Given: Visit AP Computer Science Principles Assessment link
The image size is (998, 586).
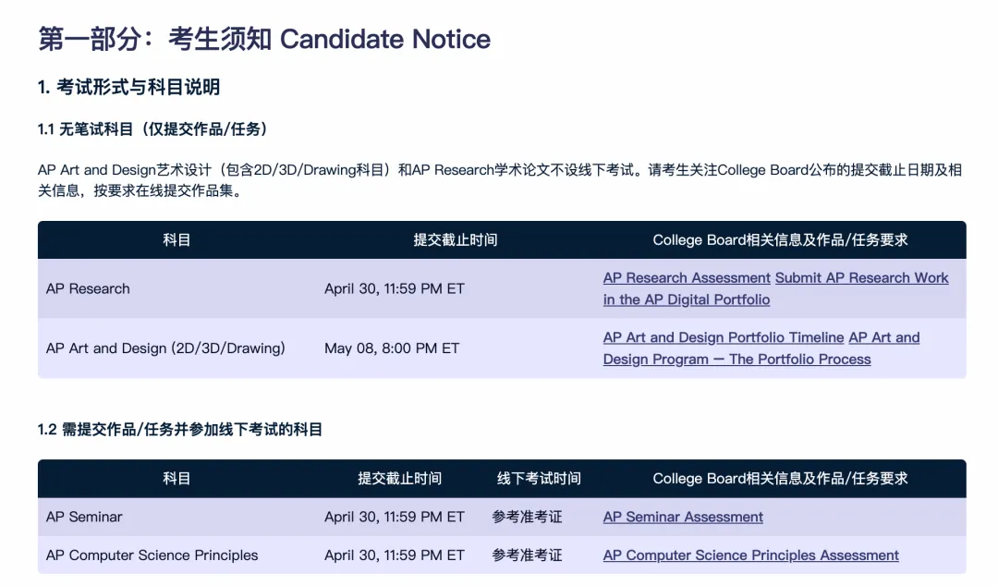Looking at the screenshot, I should tap(750, 555).
